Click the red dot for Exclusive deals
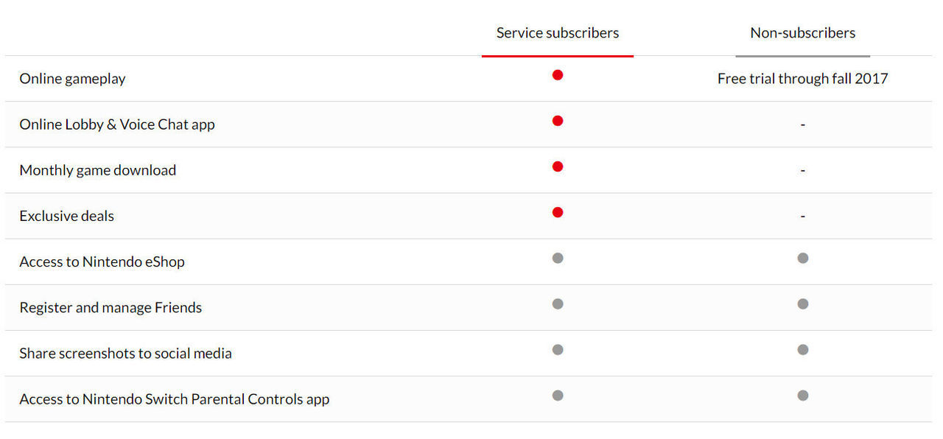The width and height of the screenshot is (943, 439). coord(558,212)
